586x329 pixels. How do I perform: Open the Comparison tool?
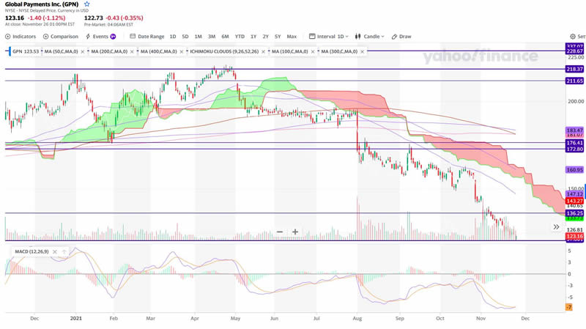[x=61, y=36]
